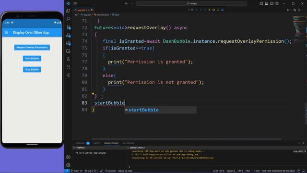Image resolution: width=307 pixels, height=173 pixels.
Task: Select the Pixel 4 API 30 emulator device
Action: 278,171
